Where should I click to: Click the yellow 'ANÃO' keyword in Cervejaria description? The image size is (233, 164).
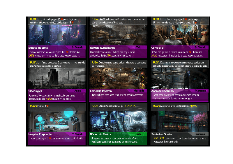(154, 56)
